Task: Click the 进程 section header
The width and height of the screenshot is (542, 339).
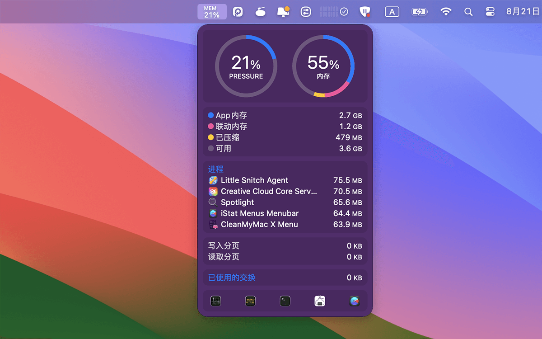Action: [216, 169]
